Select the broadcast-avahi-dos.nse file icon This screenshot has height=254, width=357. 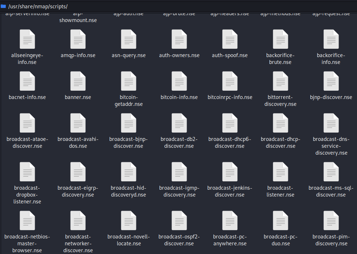click(x=78, y=123)
